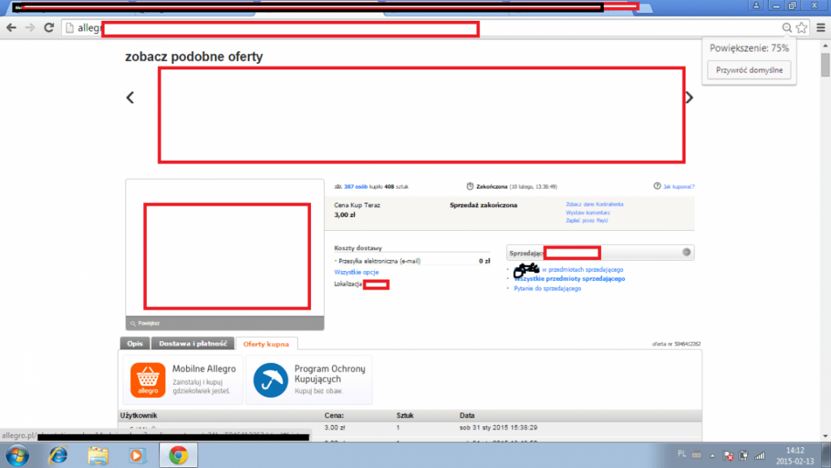Open the Windows Start menu
The width and height of the screenshot is (831, 468).
16,455
